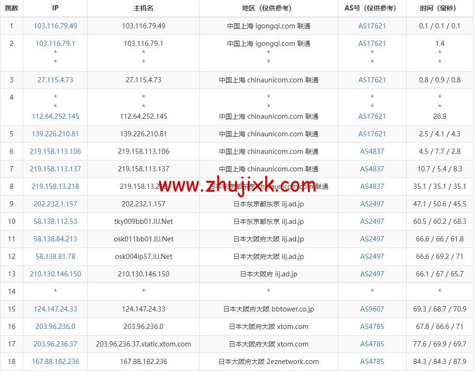This screenshot has width=475, height=373.
Task: Click the hostname tky009bb01.IIJ.Net cell
Action: pos(143,222)
